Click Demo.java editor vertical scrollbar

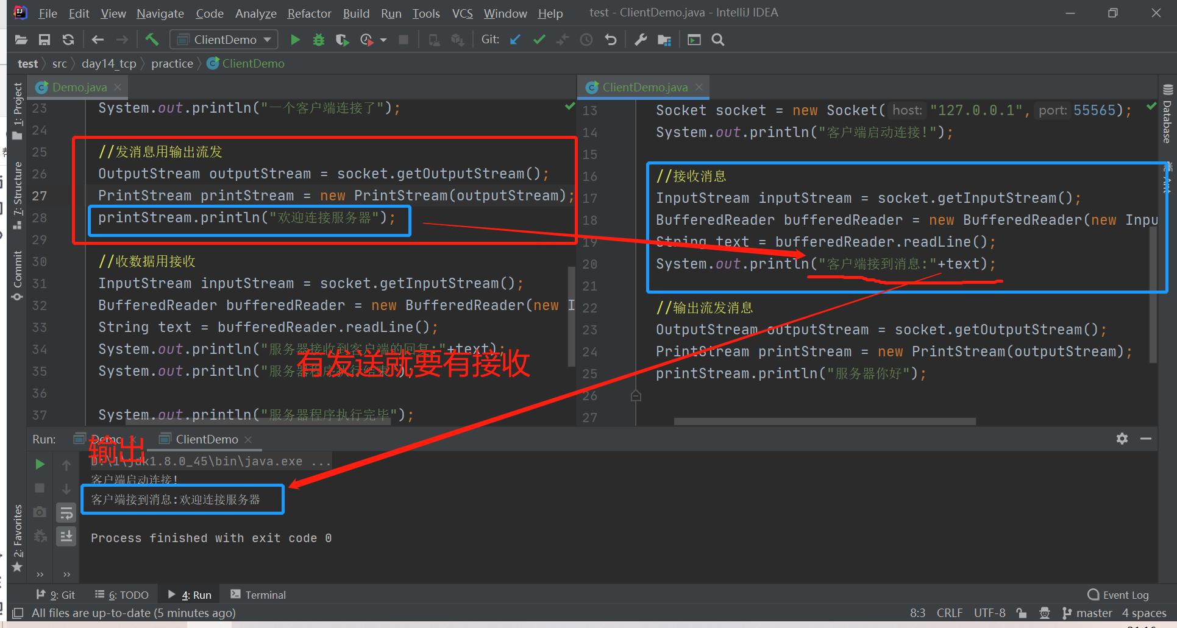coord(571,317)
